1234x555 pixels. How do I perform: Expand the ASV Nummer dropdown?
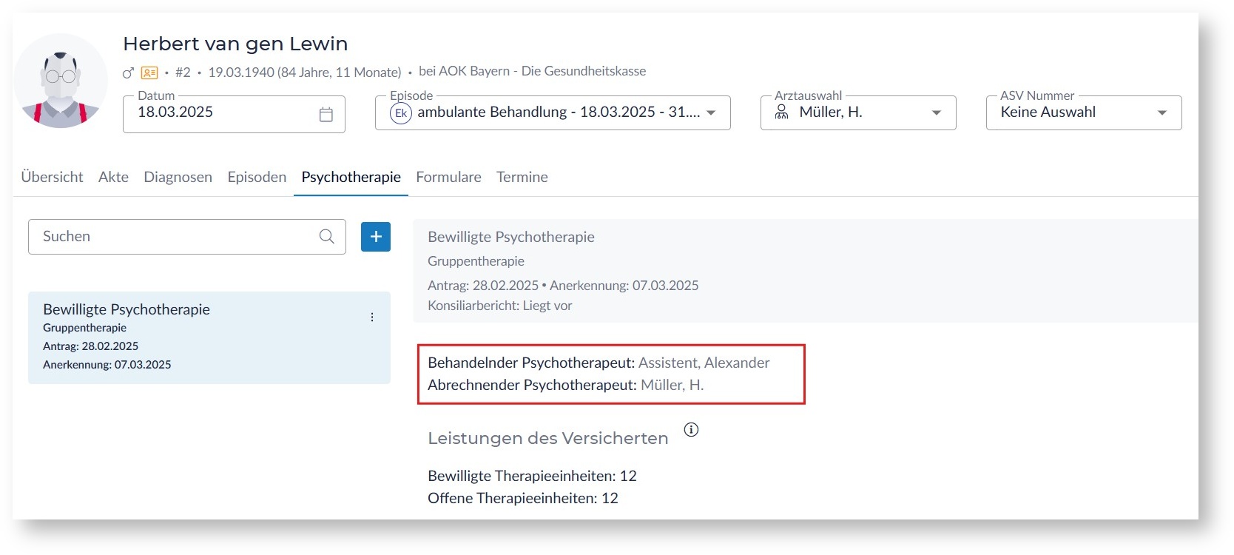pos(1161,113)
